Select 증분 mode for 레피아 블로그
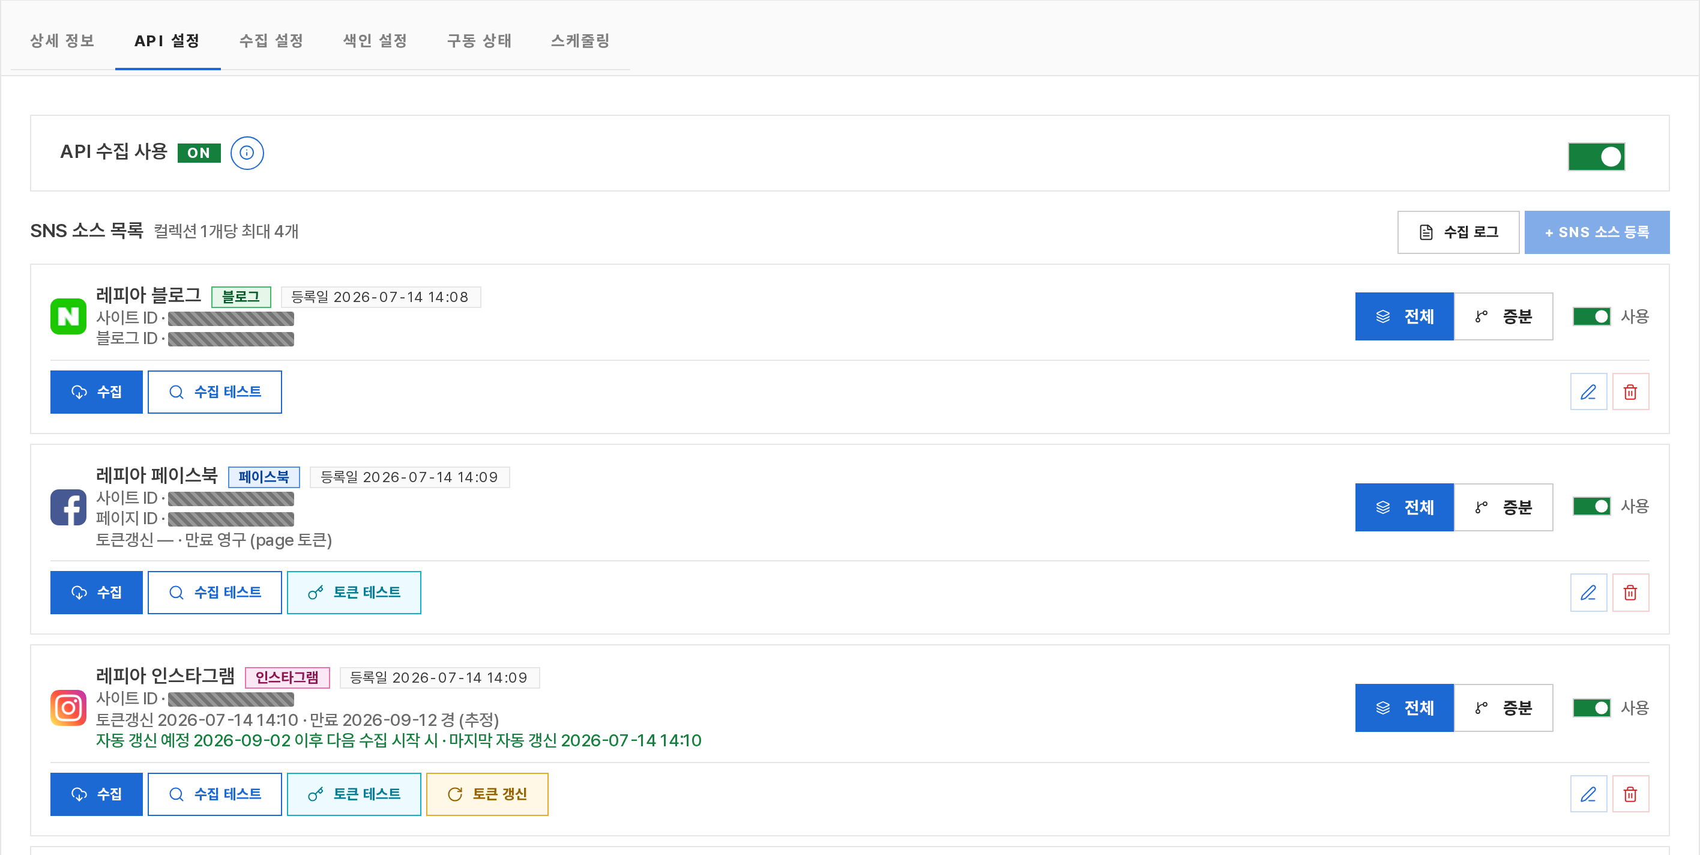The width and height of the screenshot is (1700, 855). tap(1503, 317)
